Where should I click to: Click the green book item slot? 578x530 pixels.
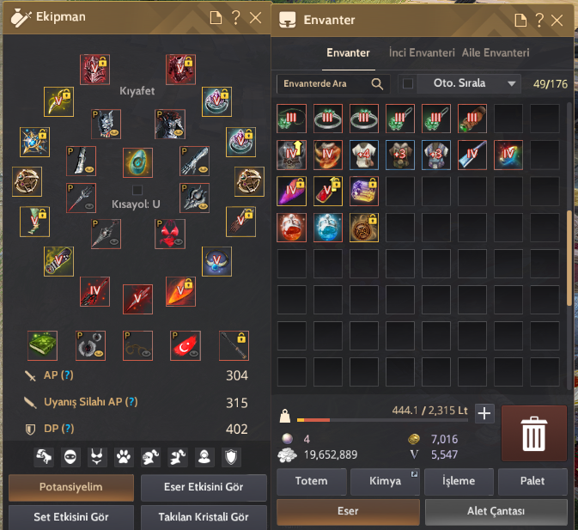[x=42, y=345]
